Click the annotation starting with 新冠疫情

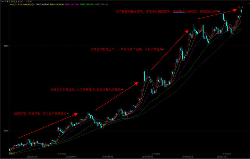(x=41, y=114)
